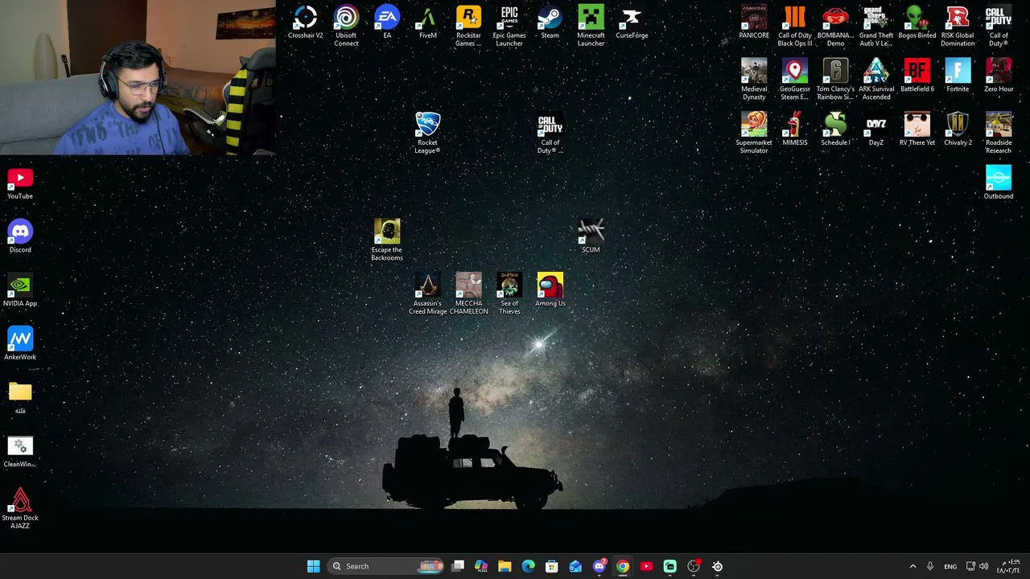Select the EA app desktop icon
Image resolution: width=1030 pixels, height=579 pixels.
[387, 23]
